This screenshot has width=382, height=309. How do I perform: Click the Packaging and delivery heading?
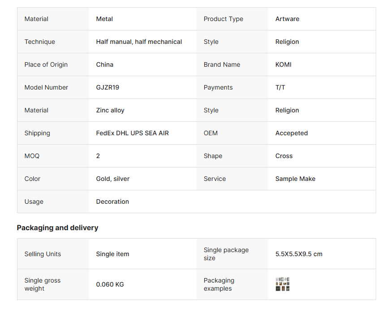(x=57, y=227)
